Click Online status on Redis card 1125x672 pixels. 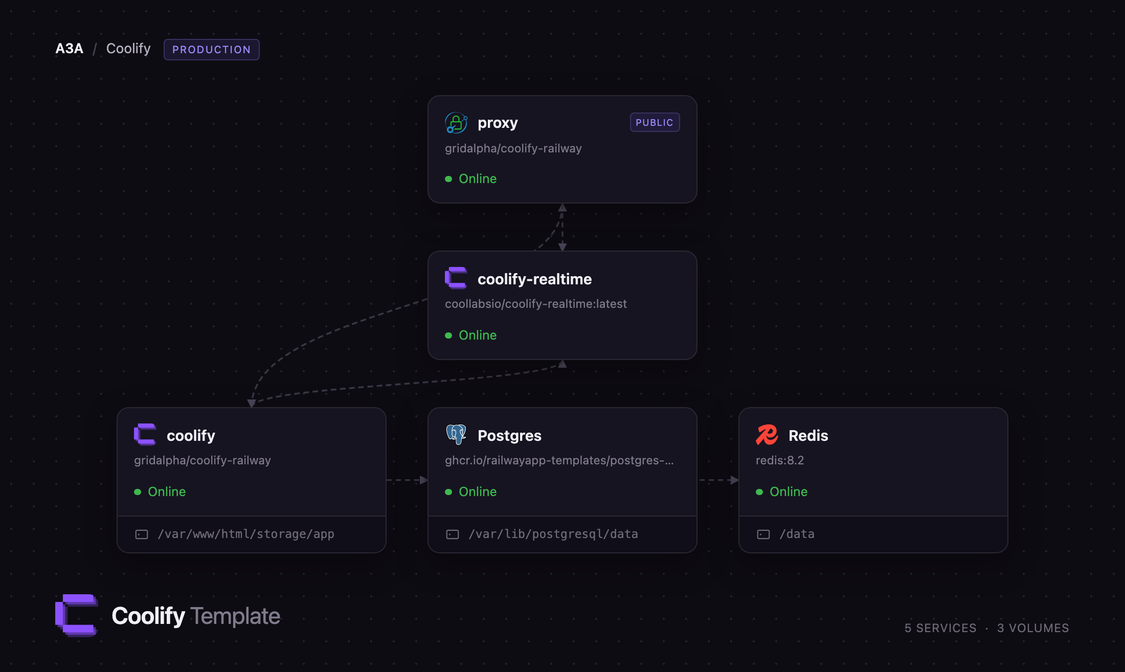789,492
